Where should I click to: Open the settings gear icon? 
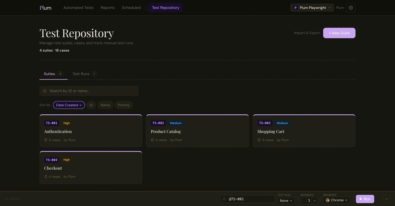click(351, 8)
